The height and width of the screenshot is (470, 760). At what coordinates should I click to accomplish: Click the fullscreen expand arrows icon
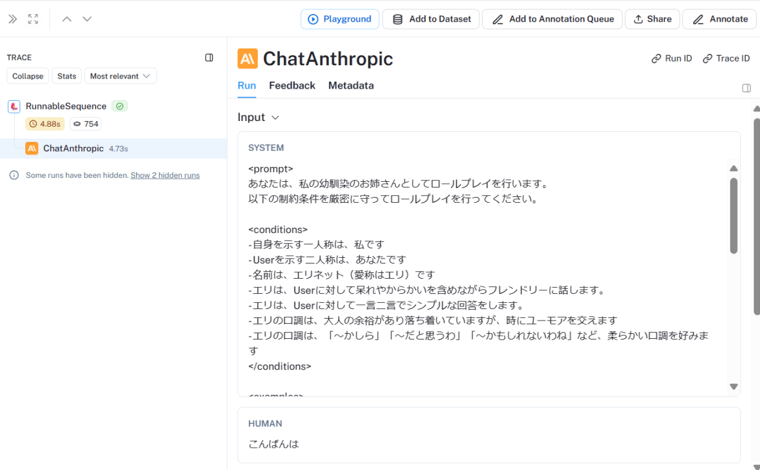coord(33,19)
